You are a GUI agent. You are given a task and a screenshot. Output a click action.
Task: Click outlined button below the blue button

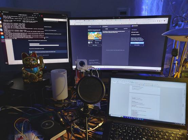137,45
